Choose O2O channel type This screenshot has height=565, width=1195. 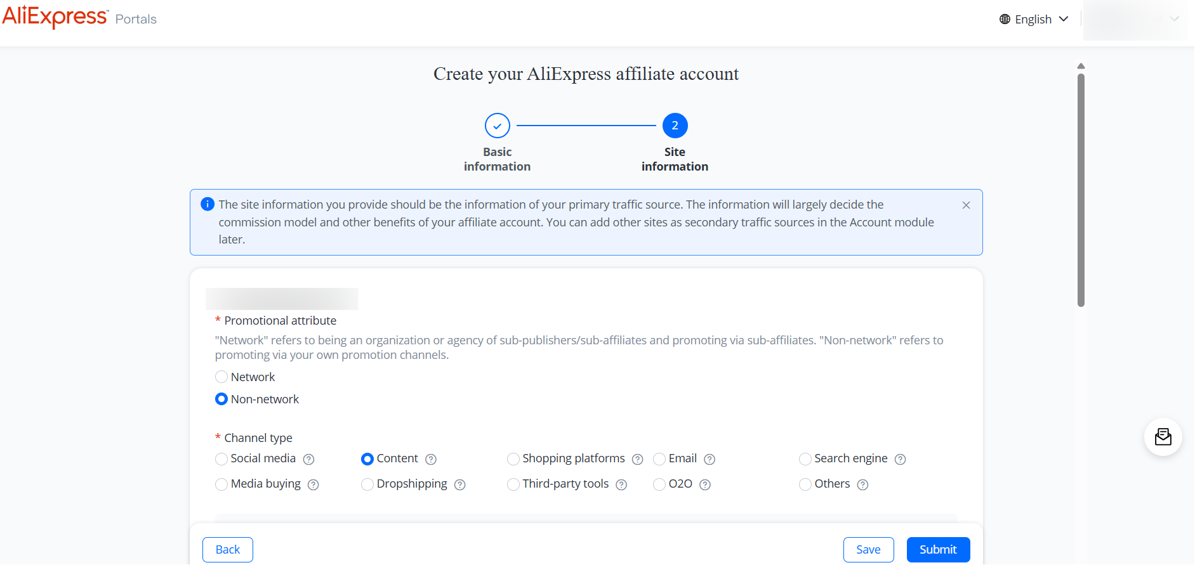(x=659, y=484)
